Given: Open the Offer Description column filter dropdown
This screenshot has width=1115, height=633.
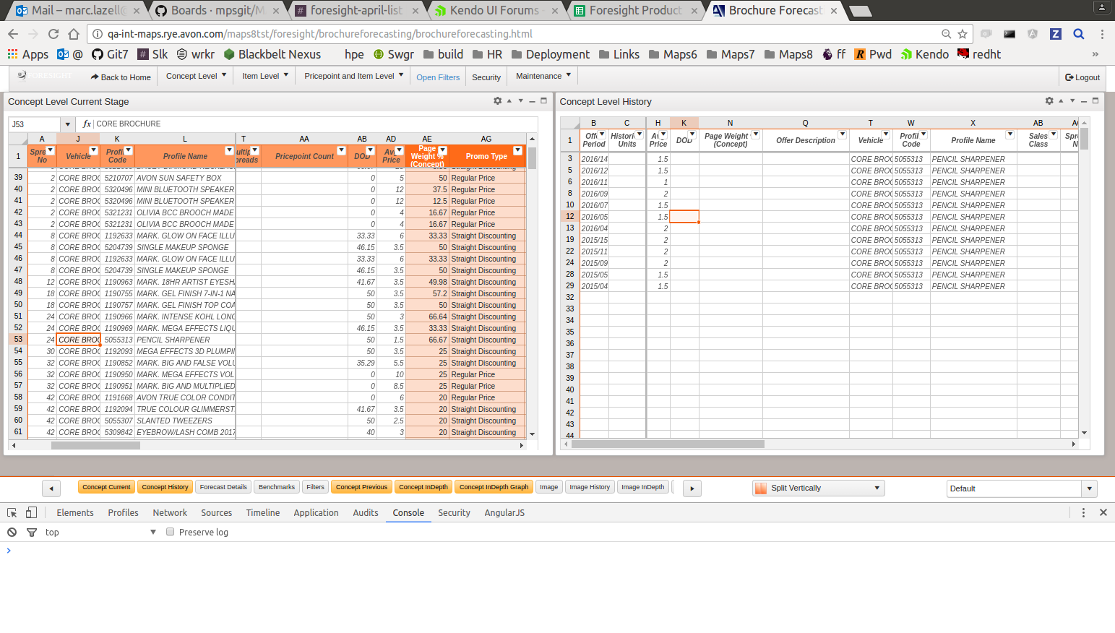Looking at the screenshot, I should click(842, 134).
